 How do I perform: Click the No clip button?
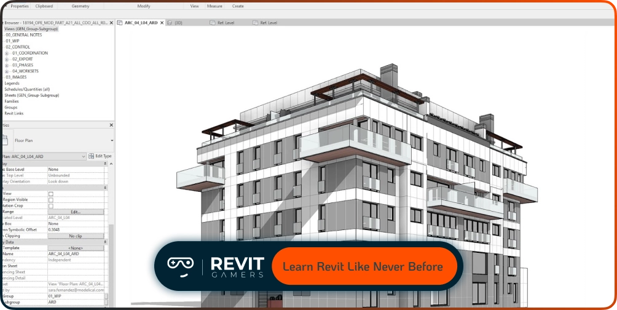76,236
